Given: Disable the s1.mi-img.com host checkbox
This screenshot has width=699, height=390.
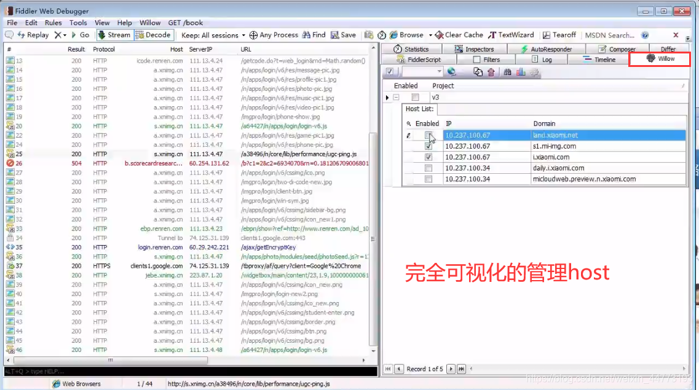Looking at the screenshot, I should (x=428, y=146).
